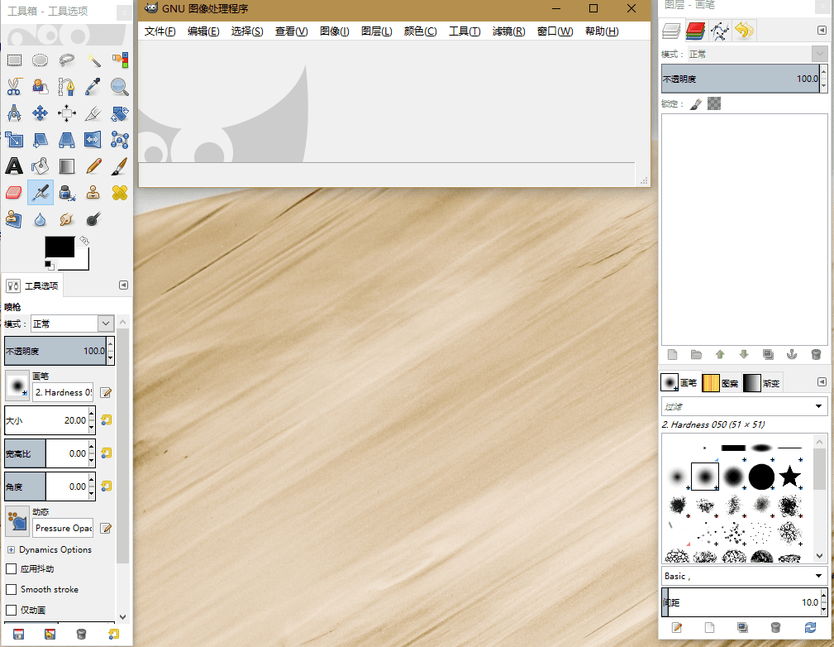Select the Measure compass tool
Image resolution: width=834 pixels, height=647 pixels.
[14, 113]
